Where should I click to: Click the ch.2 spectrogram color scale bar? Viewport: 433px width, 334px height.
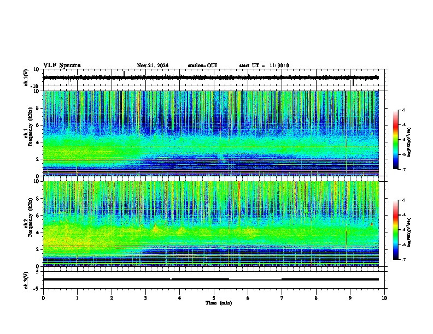[395, 230]
